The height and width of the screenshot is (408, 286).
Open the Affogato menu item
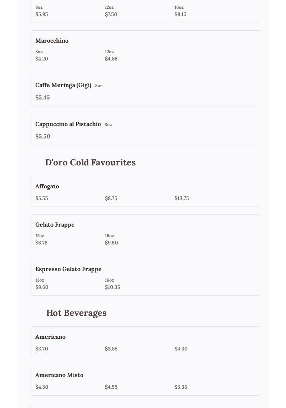pyautogui.click(x=47, y=186)
